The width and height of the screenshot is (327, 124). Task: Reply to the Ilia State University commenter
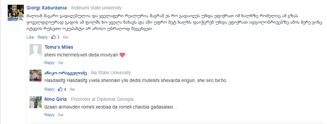[x=49, y=89]
